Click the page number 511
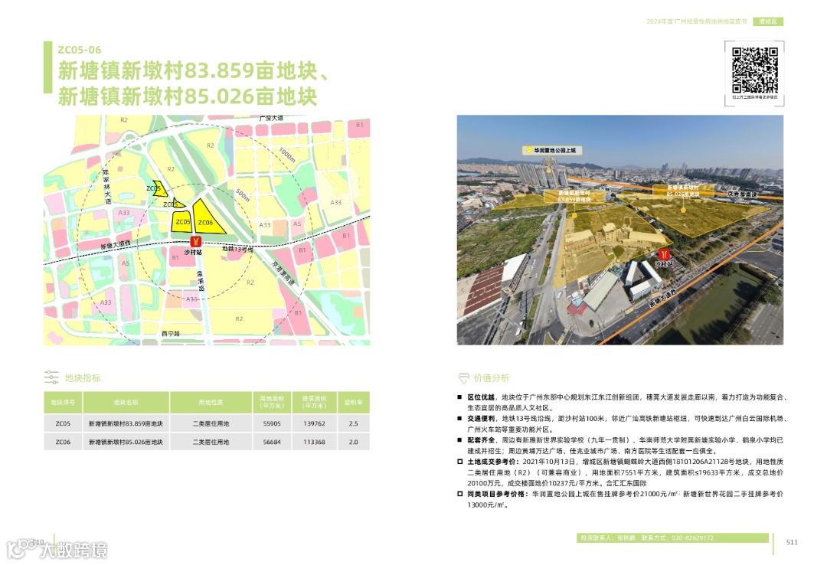The image size is (827, 565). pyautogui.click(x=792, y=542)
